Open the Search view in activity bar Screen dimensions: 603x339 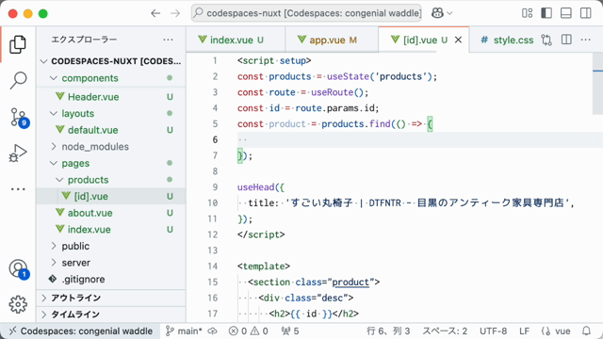[x=18, y=81]
